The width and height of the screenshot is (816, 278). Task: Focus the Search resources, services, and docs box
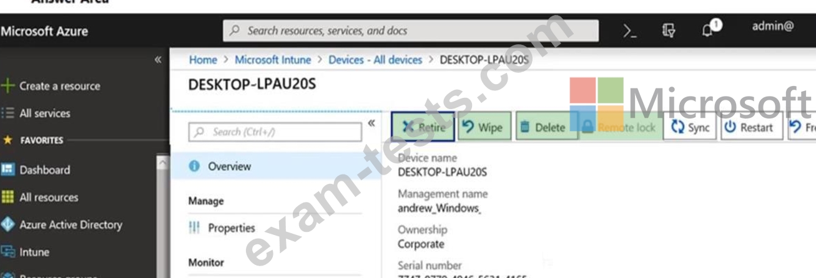[410, 31]
